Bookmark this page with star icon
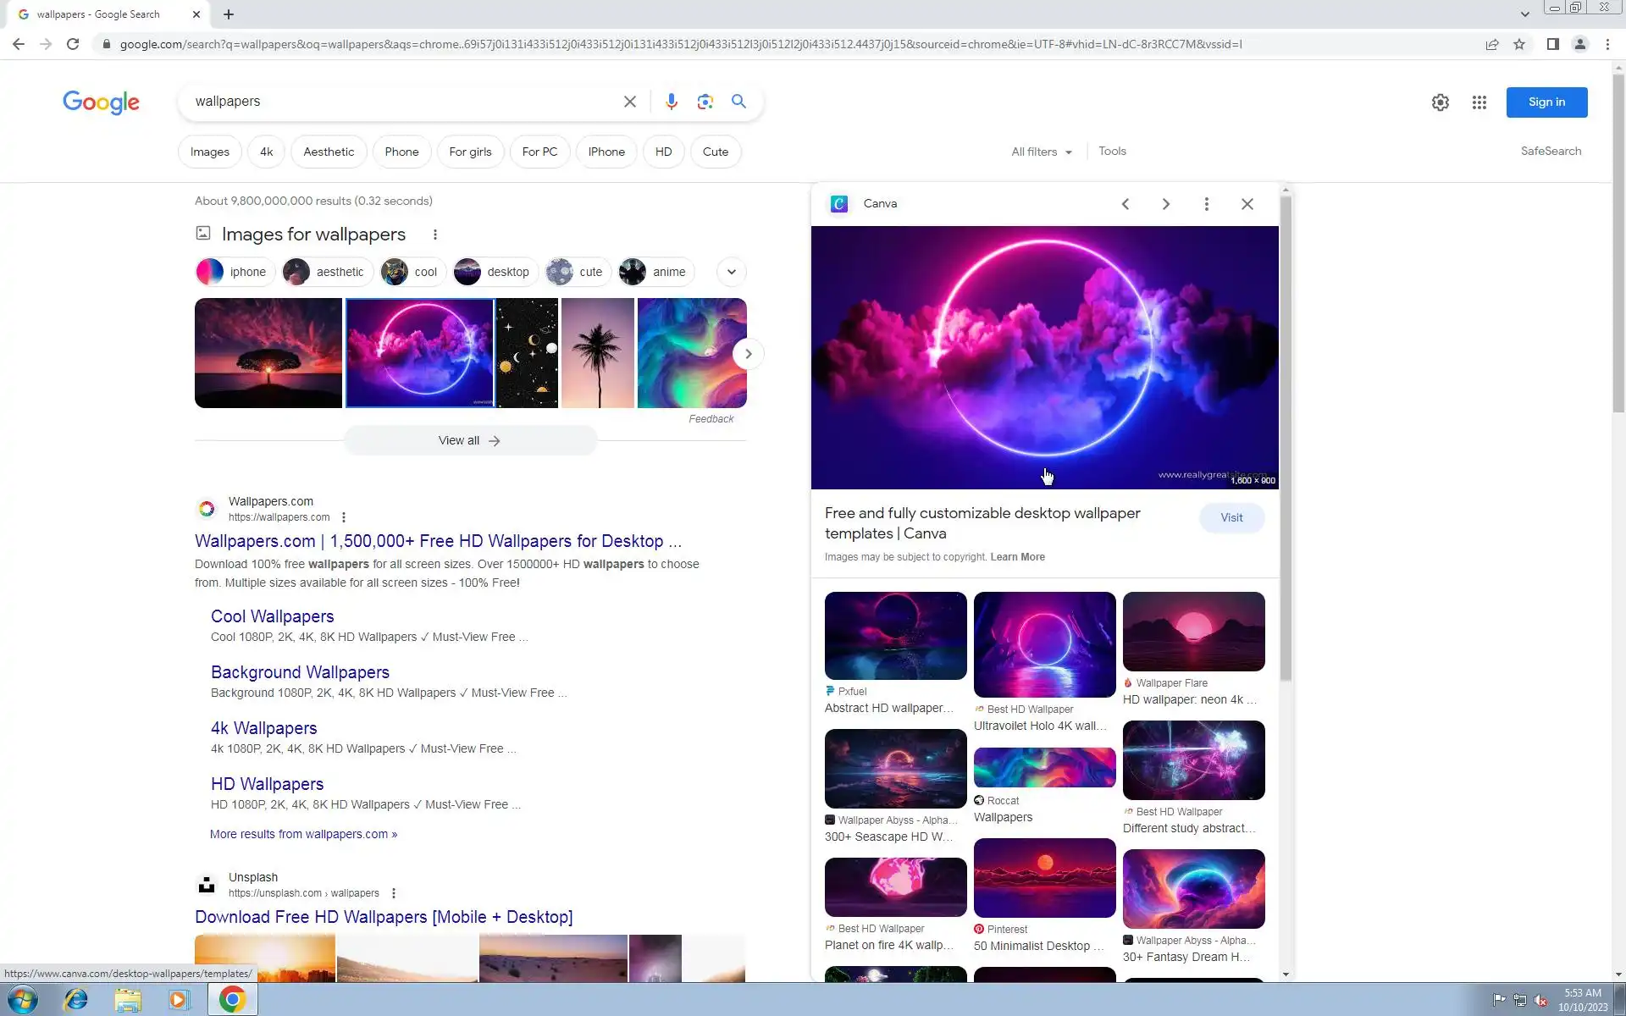 click(x=1519, y=44)
